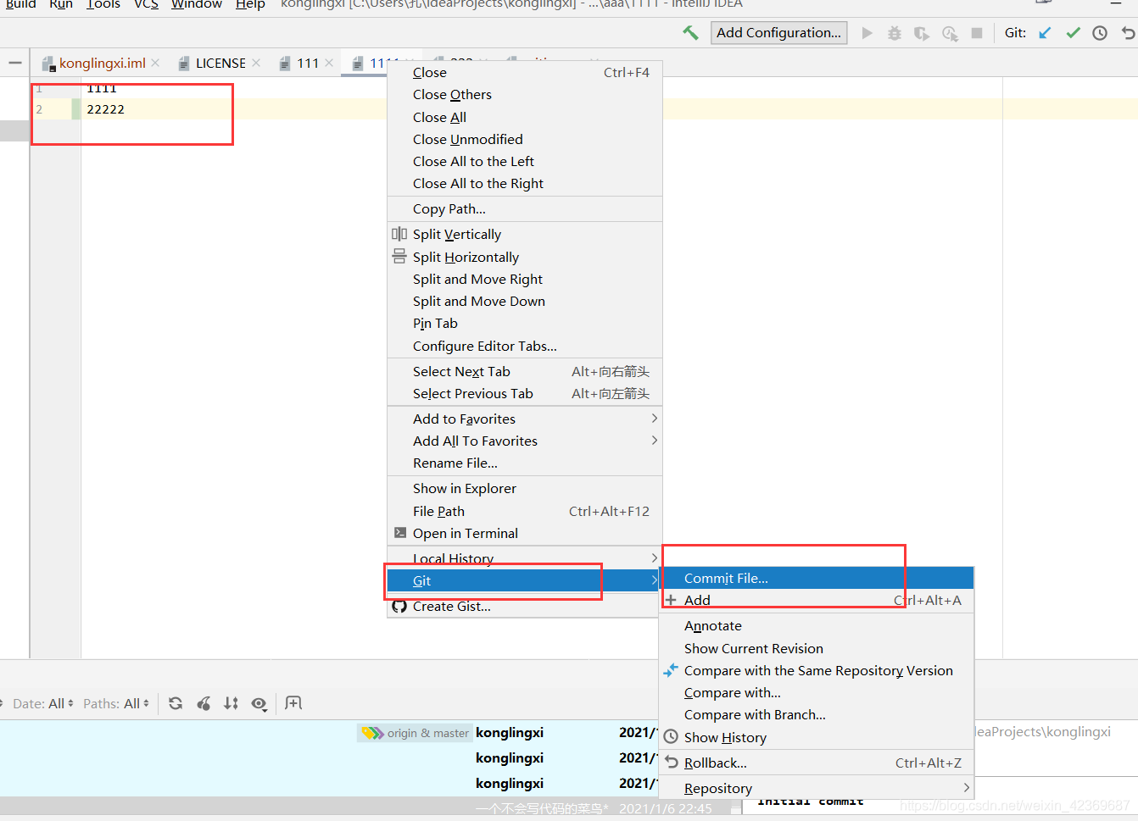This screenshot has height=821, width=1138.
Task: Expand Add All To Favorites submenu
Action: click(x=524, y=441)
